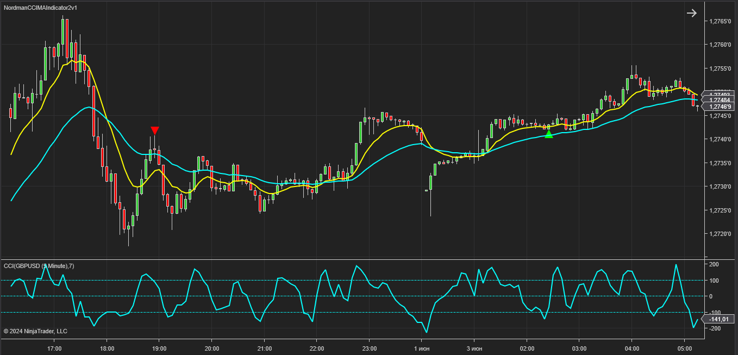
Task: Click the -100 level on CCI axis
Action: (x=716, y=313)
